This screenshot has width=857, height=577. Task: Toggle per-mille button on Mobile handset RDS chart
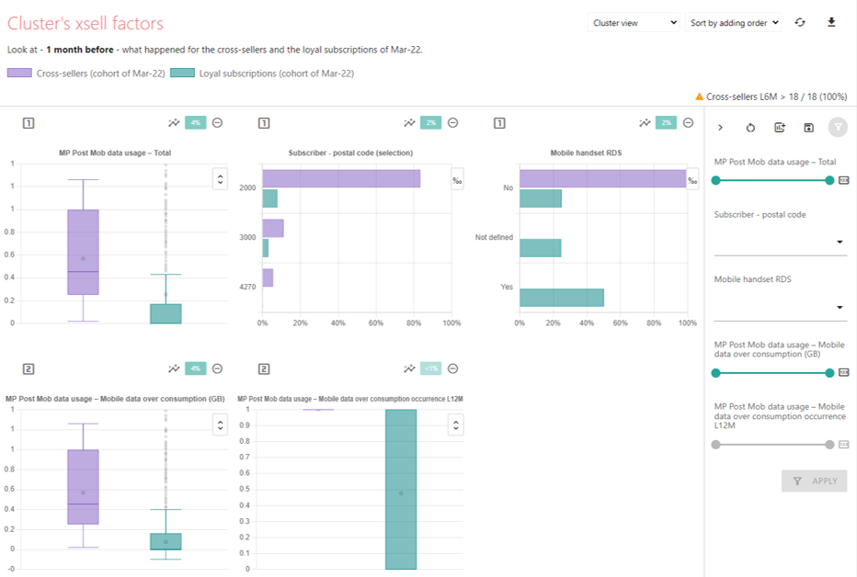[692, 179]
